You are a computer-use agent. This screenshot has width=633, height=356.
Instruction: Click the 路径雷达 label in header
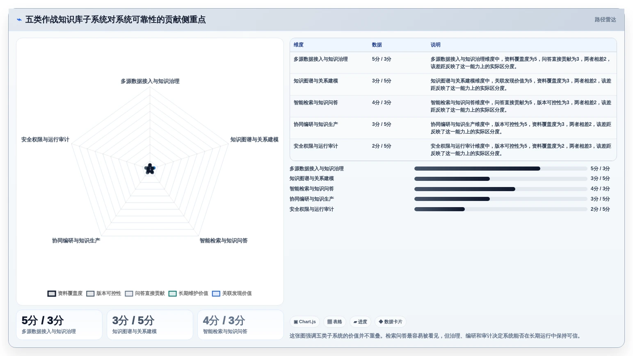coord(605,20)
